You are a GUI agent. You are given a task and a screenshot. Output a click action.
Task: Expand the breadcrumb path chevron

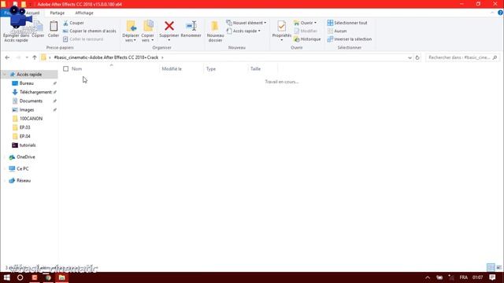162,57
